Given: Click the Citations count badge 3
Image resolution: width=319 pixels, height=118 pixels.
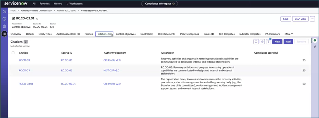Looking at the screenshot, I should point(26,41).
